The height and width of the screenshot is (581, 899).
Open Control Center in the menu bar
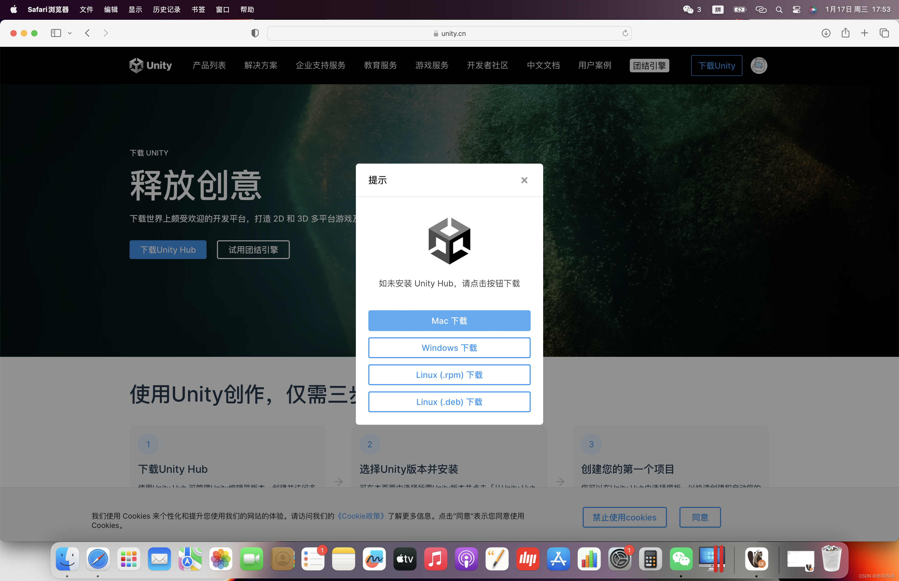click(796, 9)
